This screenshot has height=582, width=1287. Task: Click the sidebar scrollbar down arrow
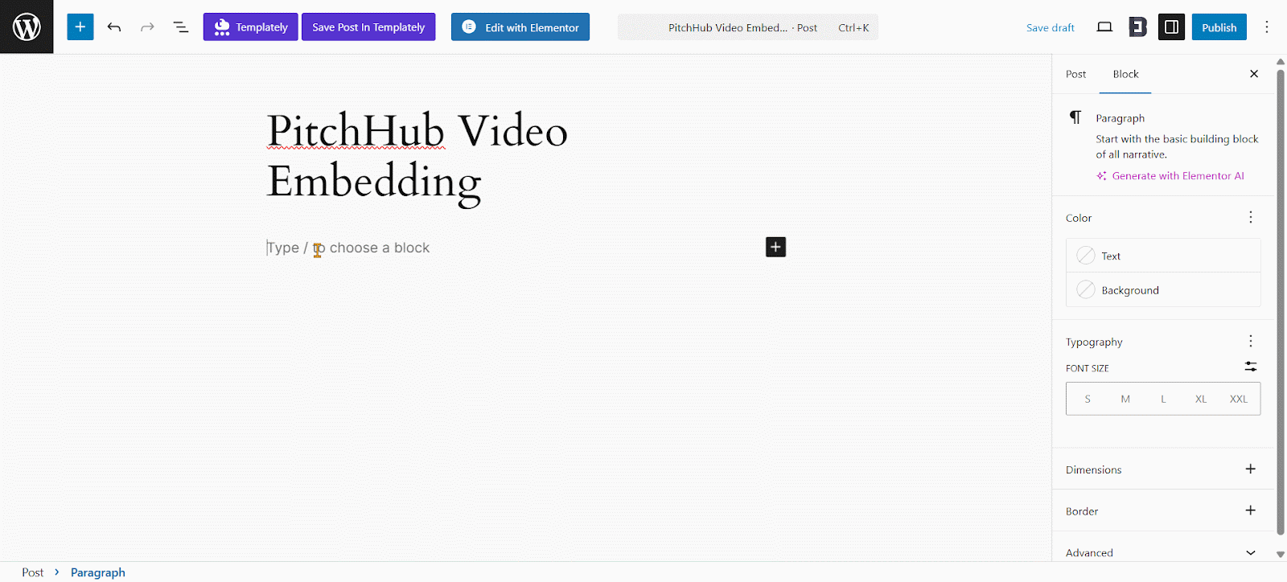click(1281, 555)
